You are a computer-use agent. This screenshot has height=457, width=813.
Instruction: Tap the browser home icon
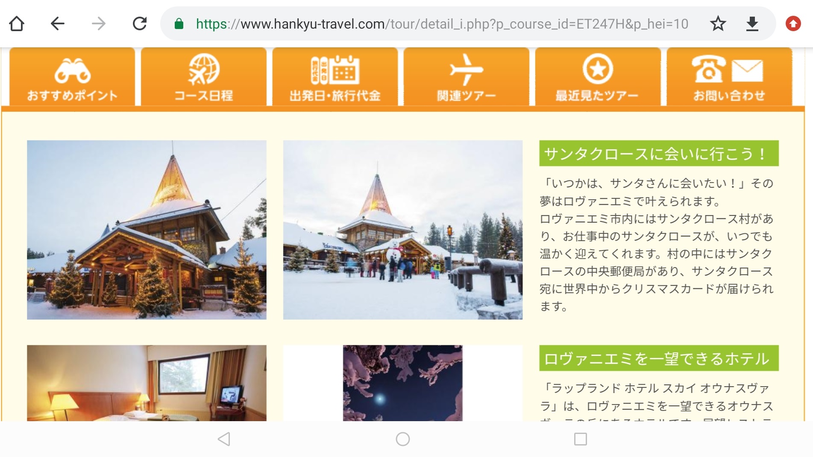coord(17,24)
